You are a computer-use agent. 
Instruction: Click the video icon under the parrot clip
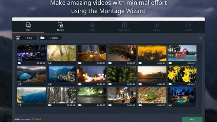(x=140, y=105)
